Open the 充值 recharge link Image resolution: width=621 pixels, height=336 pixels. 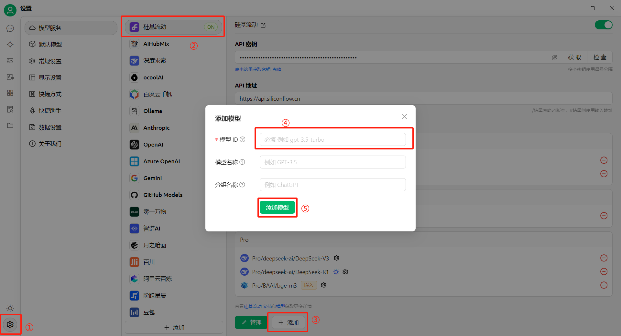(x=277, y=69)
